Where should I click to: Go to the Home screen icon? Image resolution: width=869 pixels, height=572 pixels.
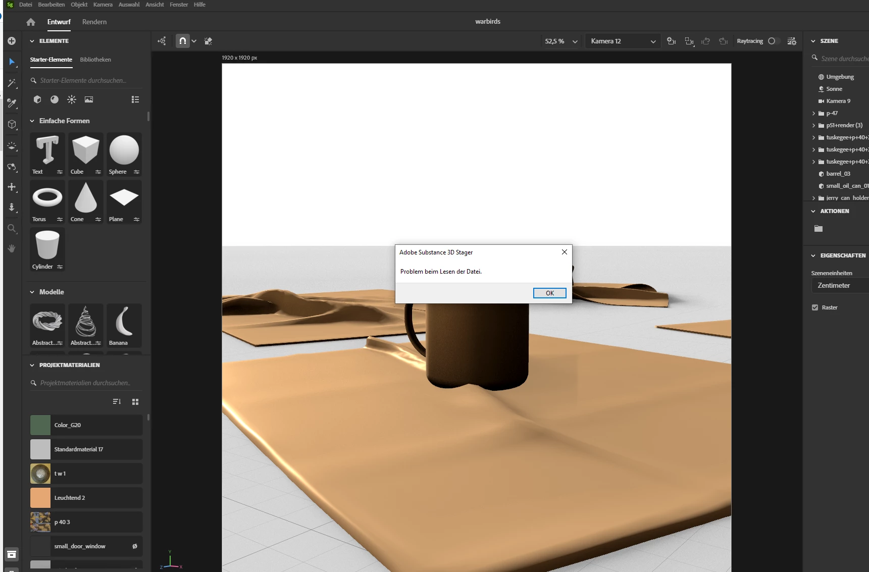click(x=31, y=22)
